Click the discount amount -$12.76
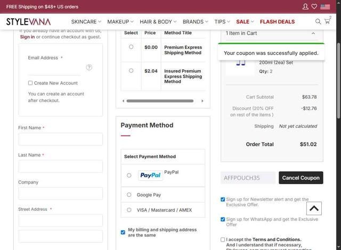This screenshot has height=250, width=341. click(309, 109)
